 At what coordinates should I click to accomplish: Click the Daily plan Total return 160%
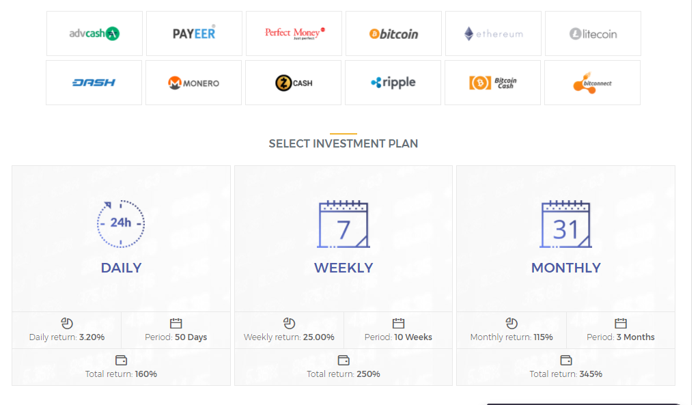point(122,374)
